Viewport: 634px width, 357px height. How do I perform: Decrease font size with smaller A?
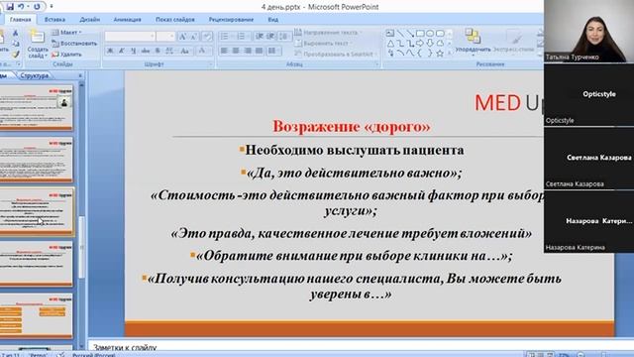(x=194, y=37)
